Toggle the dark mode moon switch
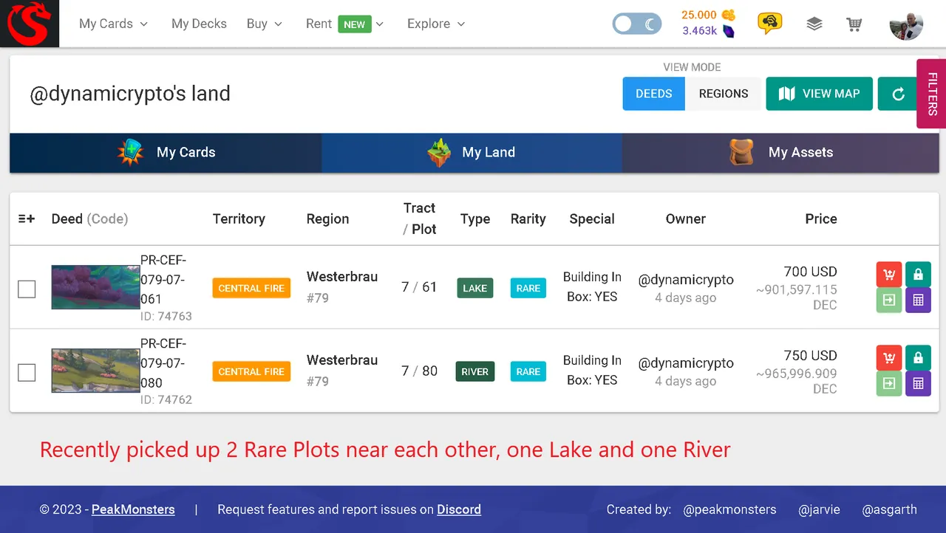This screenshot has height=533, width=946. coord(637,24)
